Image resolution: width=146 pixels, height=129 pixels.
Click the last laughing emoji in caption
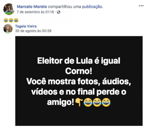pyautogui.click(x=16, y=20)
